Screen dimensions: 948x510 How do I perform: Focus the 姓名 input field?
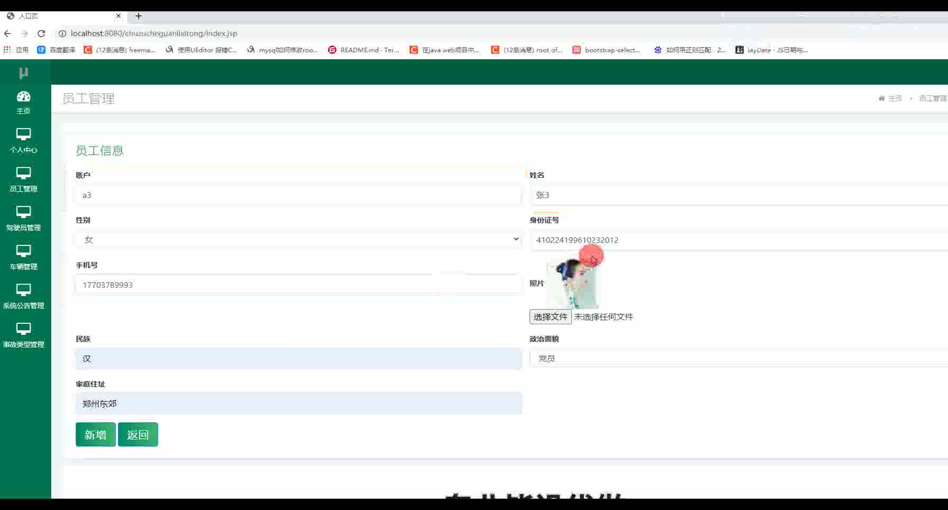[x=739, y=195]
